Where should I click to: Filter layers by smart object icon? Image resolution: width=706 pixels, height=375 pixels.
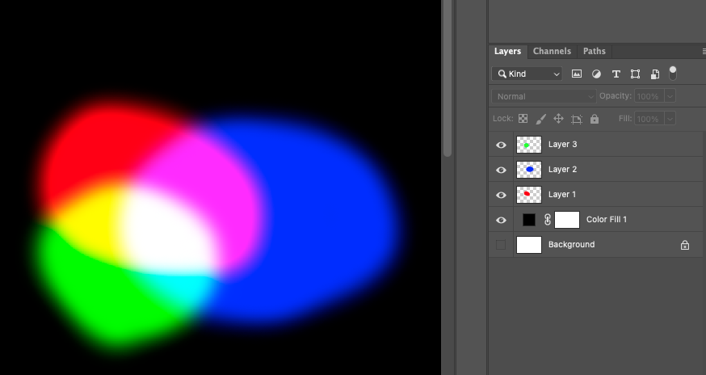point(654,74)
